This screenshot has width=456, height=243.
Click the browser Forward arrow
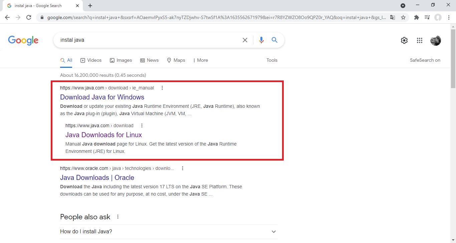pos(18,17)
